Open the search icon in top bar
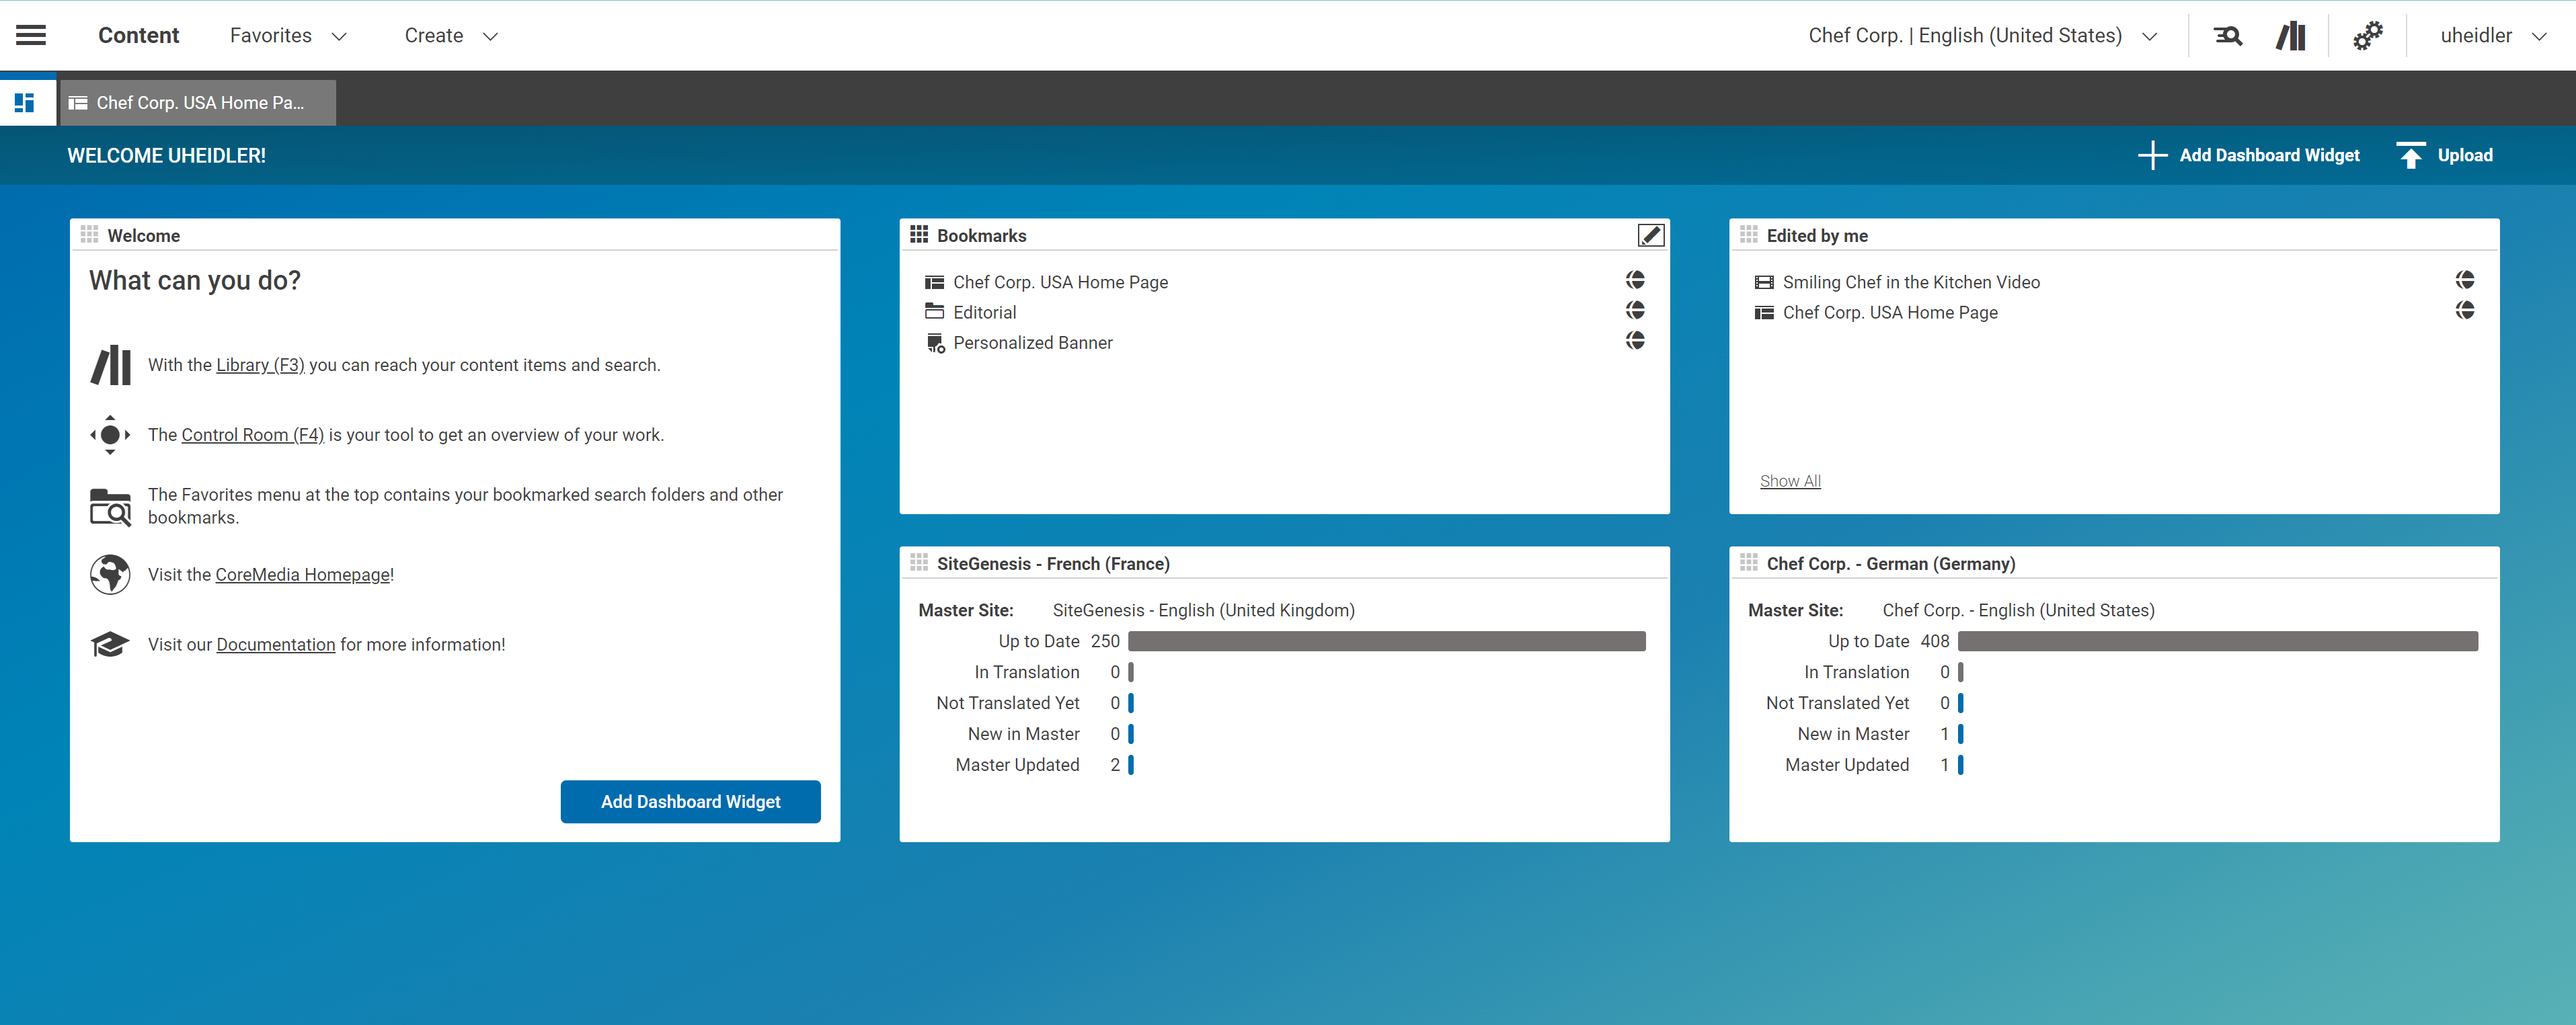The height and width of the screenshot is (1025, 2576). (x=2228, y=36)
